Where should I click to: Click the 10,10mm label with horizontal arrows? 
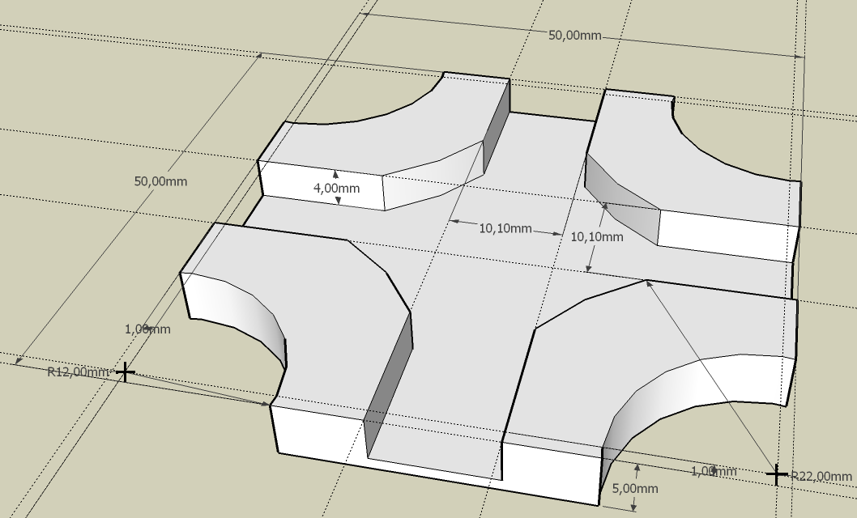click(505, 229)
